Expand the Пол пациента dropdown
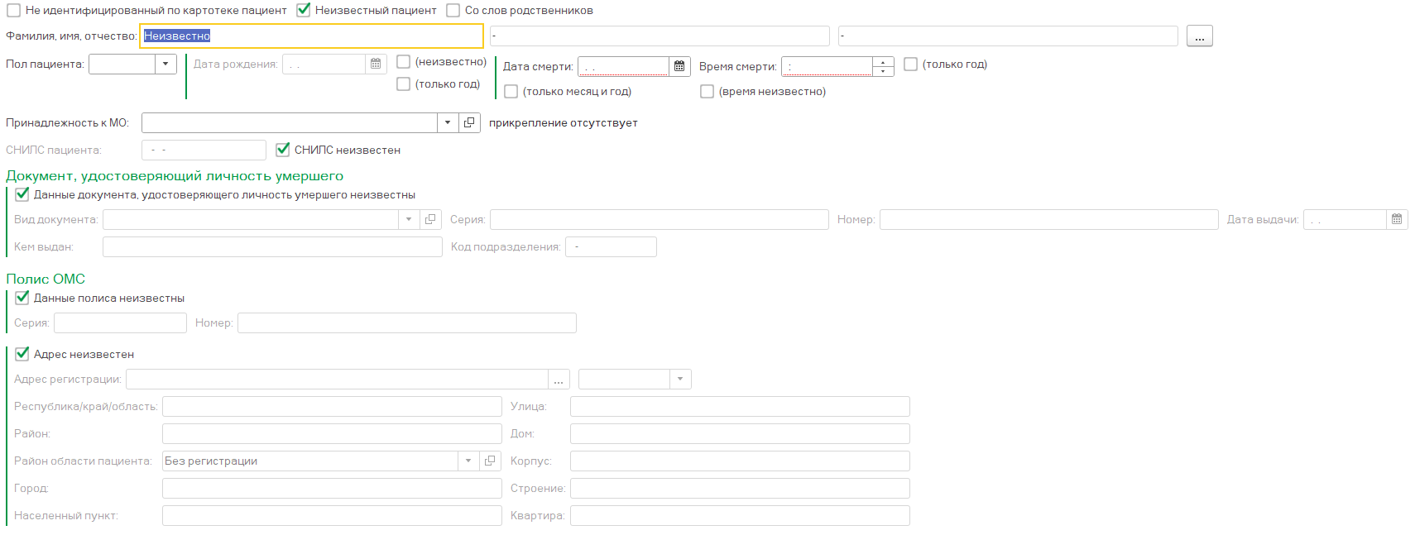Image resolution: width=1415 pixels, height=535 pixels. click(165, 64)
